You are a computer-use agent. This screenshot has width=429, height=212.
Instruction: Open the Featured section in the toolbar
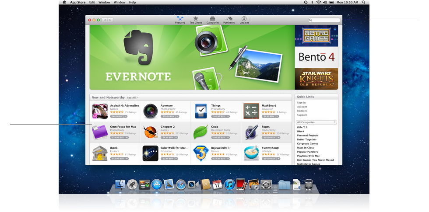(x=180, y=20)
